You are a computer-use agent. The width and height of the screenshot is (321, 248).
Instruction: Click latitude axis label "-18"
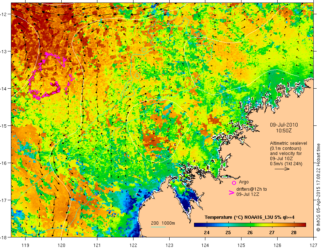click(4, 237)
